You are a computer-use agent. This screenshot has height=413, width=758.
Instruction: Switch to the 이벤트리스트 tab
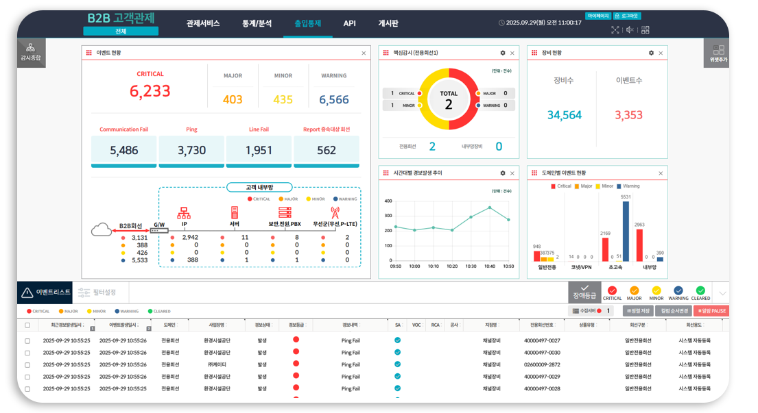tap(45, 292)
